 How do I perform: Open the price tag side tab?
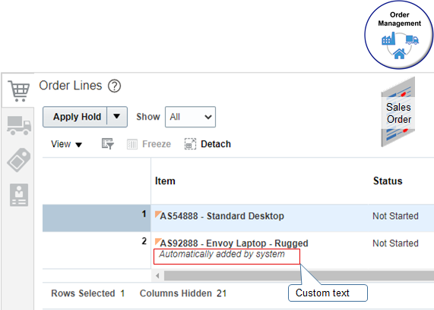click(x=19, y=160)
